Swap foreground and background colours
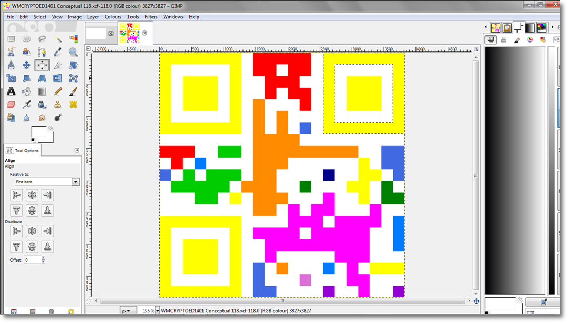The image size is (568, 323). tap(50, 128)
